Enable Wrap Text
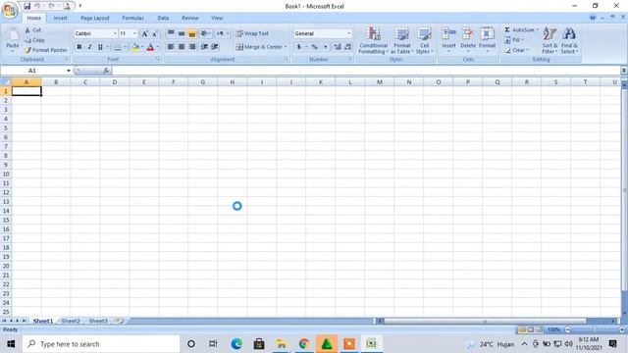The image size is (628, 353). (x=252, y=33)
